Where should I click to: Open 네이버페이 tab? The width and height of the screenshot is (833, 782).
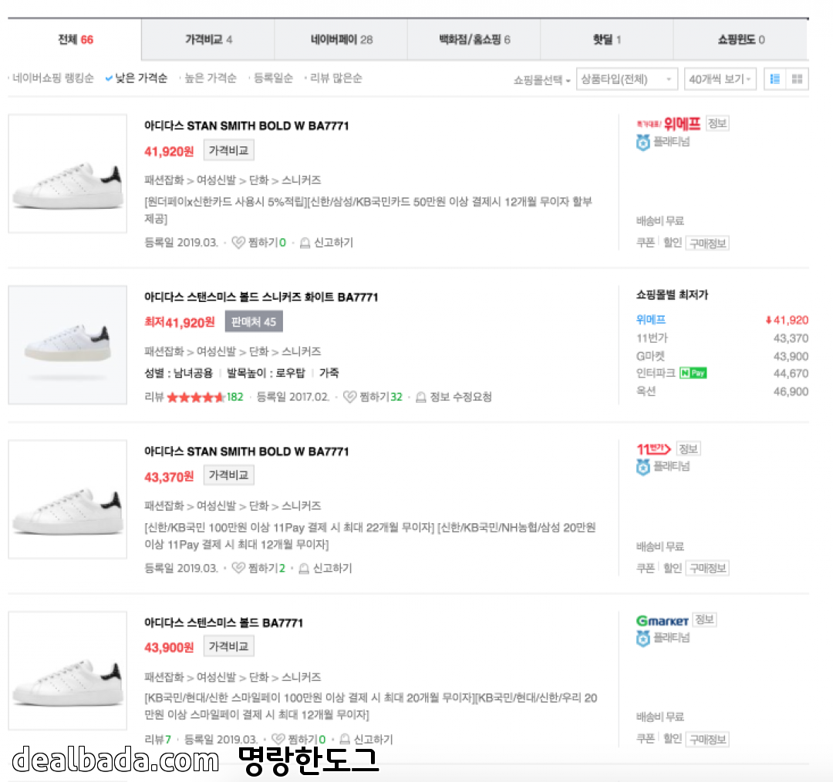[x=341, y=39]
